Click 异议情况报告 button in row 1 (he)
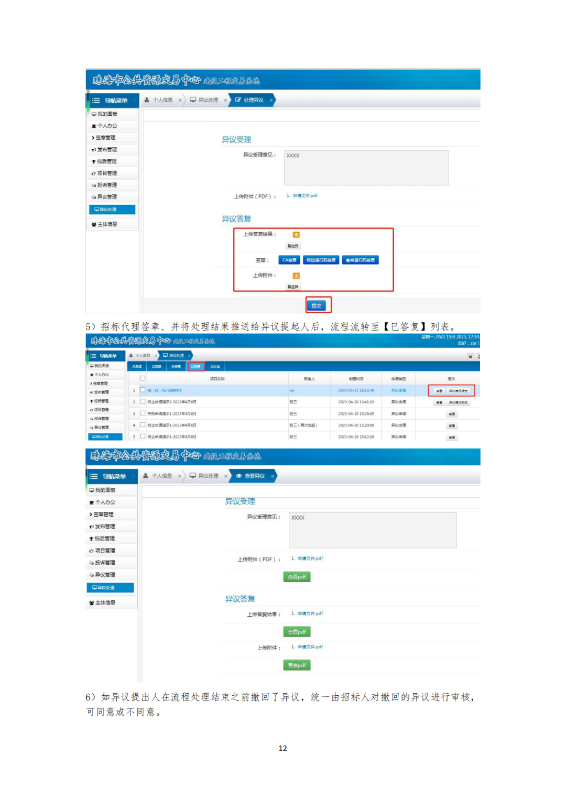 [x=459, y=391]
